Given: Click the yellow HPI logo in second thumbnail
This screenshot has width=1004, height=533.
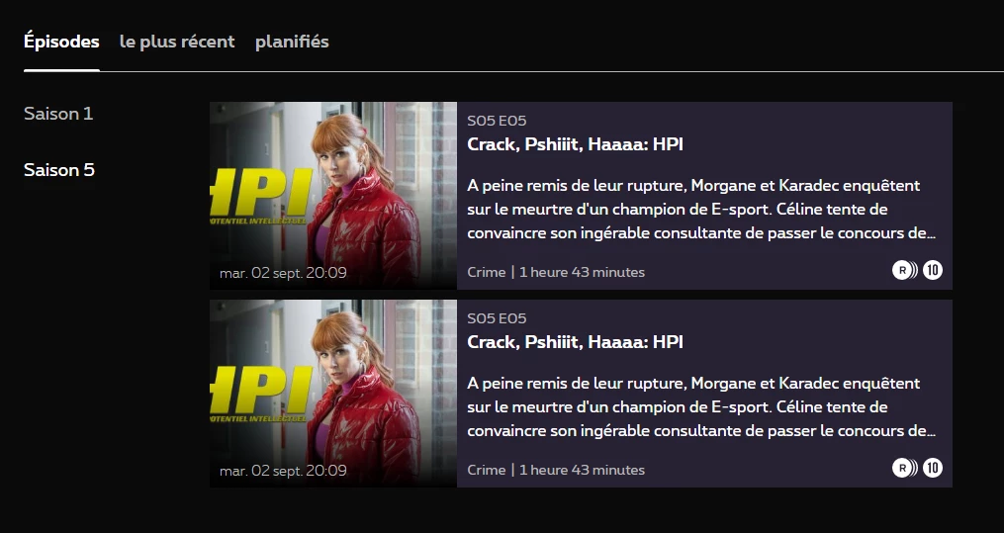Looking at the screenshot, I should (x=261, y=394).
